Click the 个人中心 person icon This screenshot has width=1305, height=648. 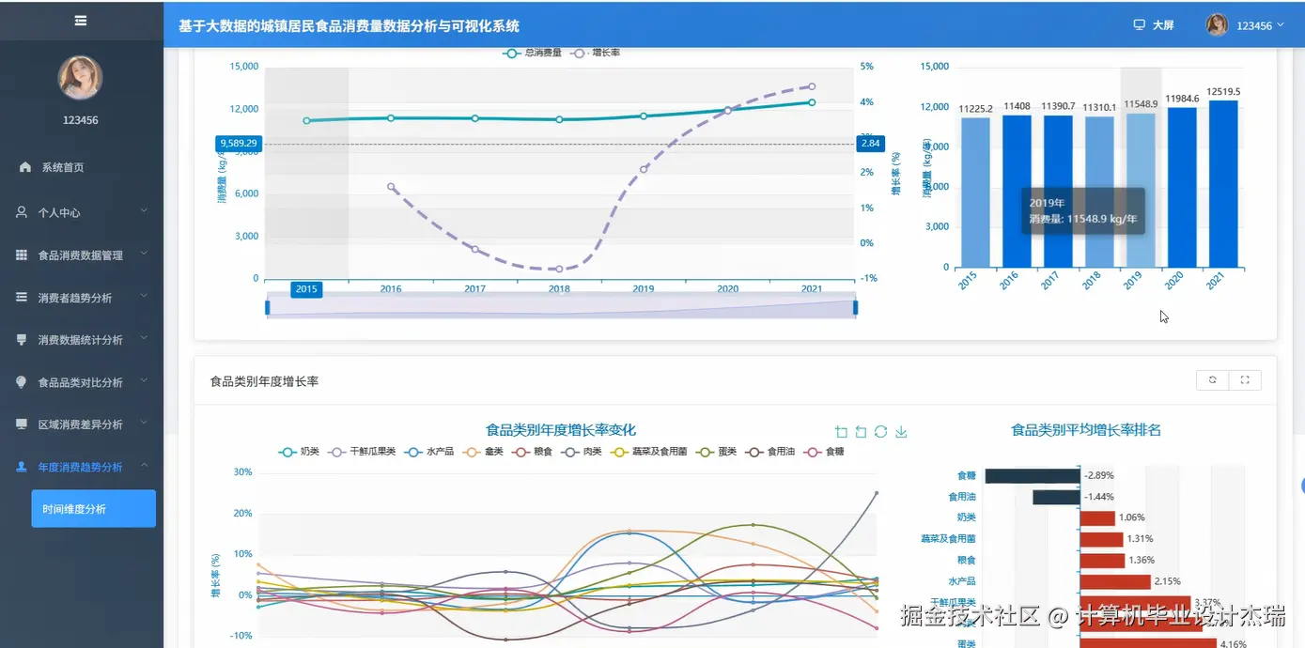22,212
